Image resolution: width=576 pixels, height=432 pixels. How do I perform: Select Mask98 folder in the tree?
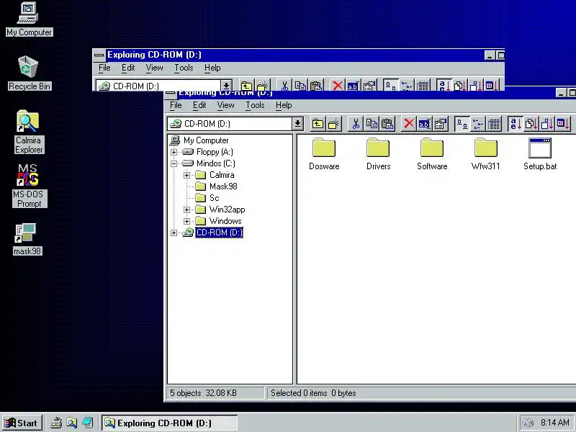[223, 186]
